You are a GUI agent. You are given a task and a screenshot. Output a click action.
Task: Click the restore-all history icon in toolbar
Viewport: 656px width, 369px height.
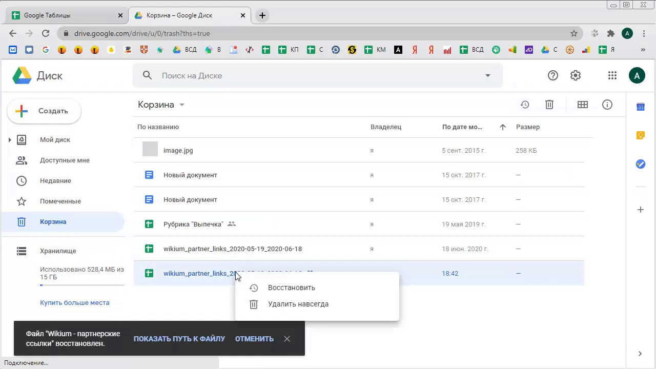tap(525, 105)
